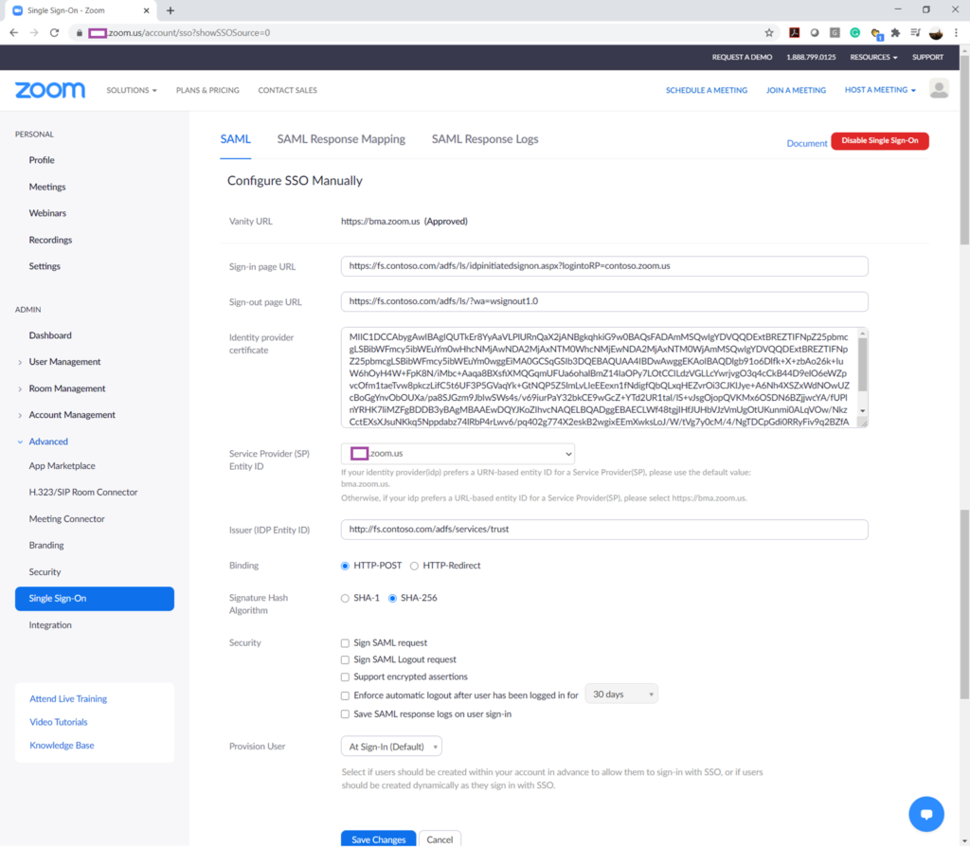This screenshot has height=848, width=970.
Task: Enable Sign SAML request checkbox
Action: point(345,643)
